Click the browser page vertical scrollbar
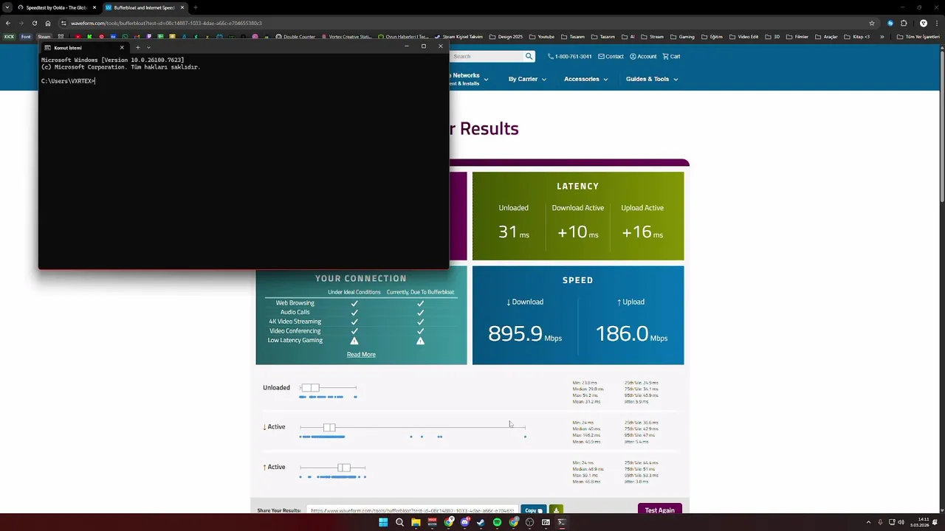 [x=941, y=125]
